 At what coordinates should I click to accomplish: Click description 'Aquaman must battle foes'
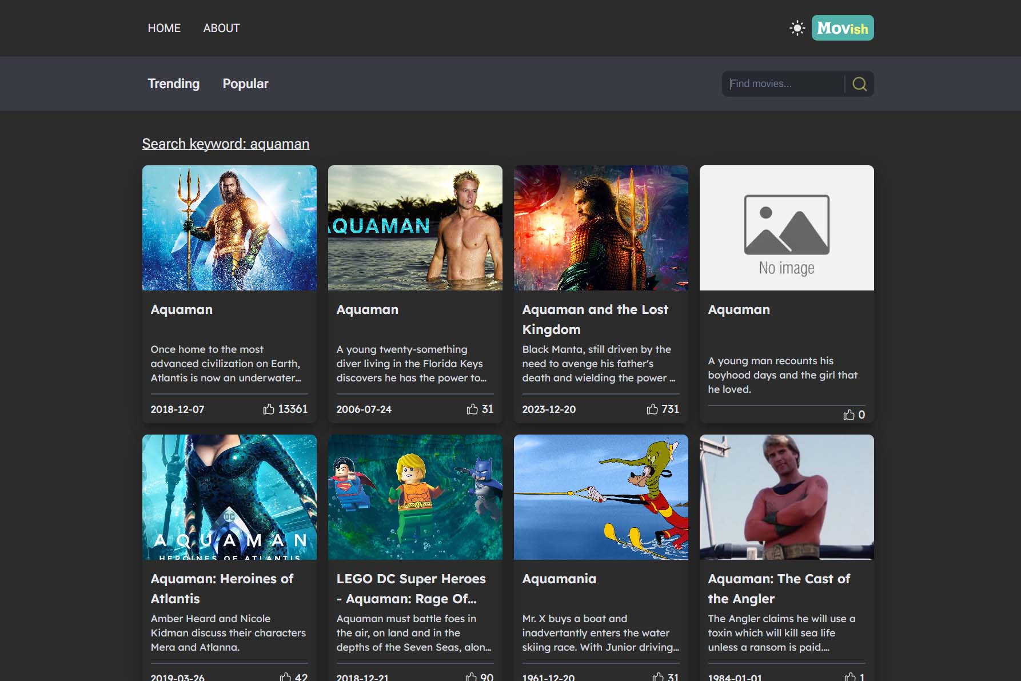pos(414,633)
